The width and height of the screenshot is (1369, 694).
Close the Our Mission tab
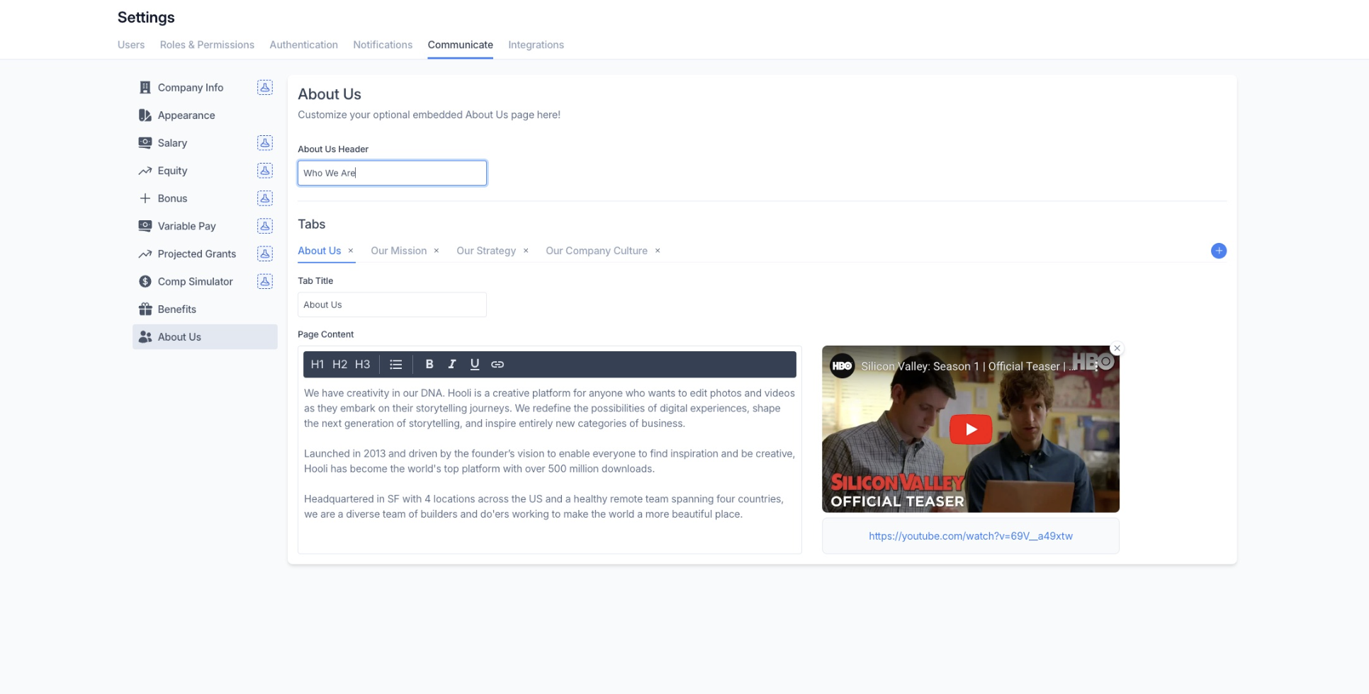[x=436, y=251]
